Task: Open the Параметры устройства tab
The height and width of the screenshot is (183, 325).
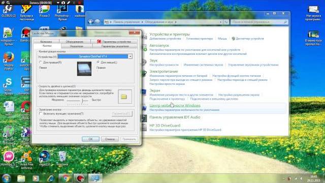Action: 114,42
